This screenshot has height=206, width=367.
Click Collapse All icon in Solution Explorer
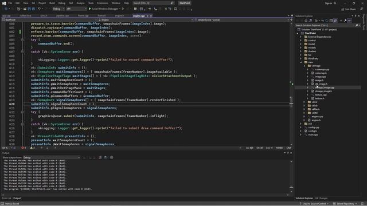click(x=331, y=21)
